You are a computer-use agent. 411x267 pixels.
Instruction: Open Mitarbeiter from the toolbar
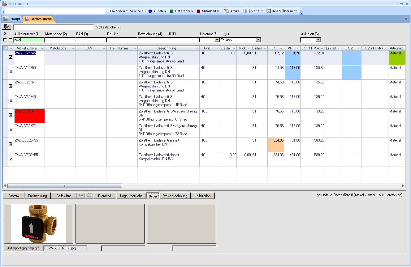(208, 11)
